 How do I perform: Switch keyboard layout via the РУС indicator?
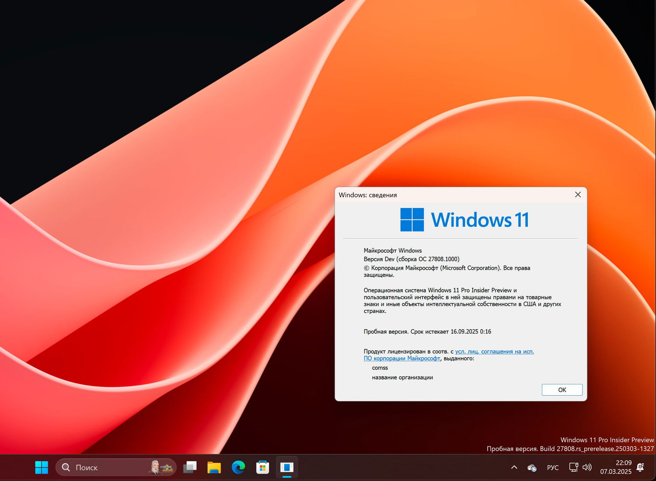point(553,467)
